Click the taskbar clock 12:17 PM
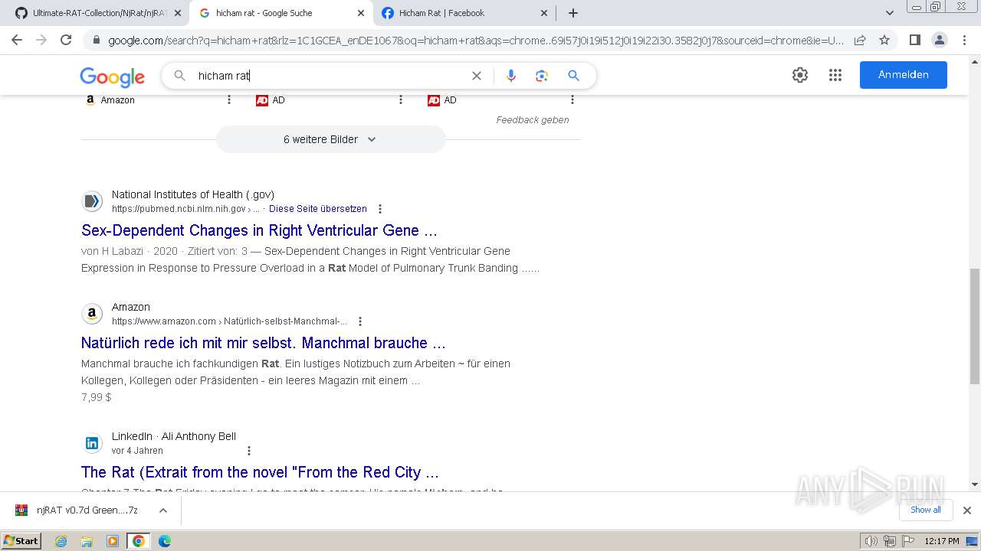 coord(942,541)
